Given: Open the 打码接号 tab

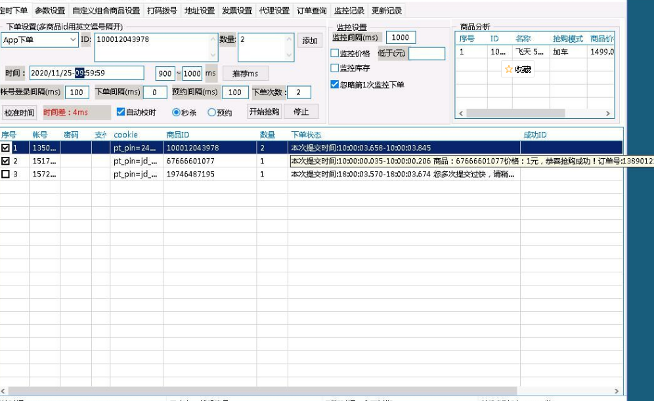Looking at the screenshot, I should [x=162, y=11].
